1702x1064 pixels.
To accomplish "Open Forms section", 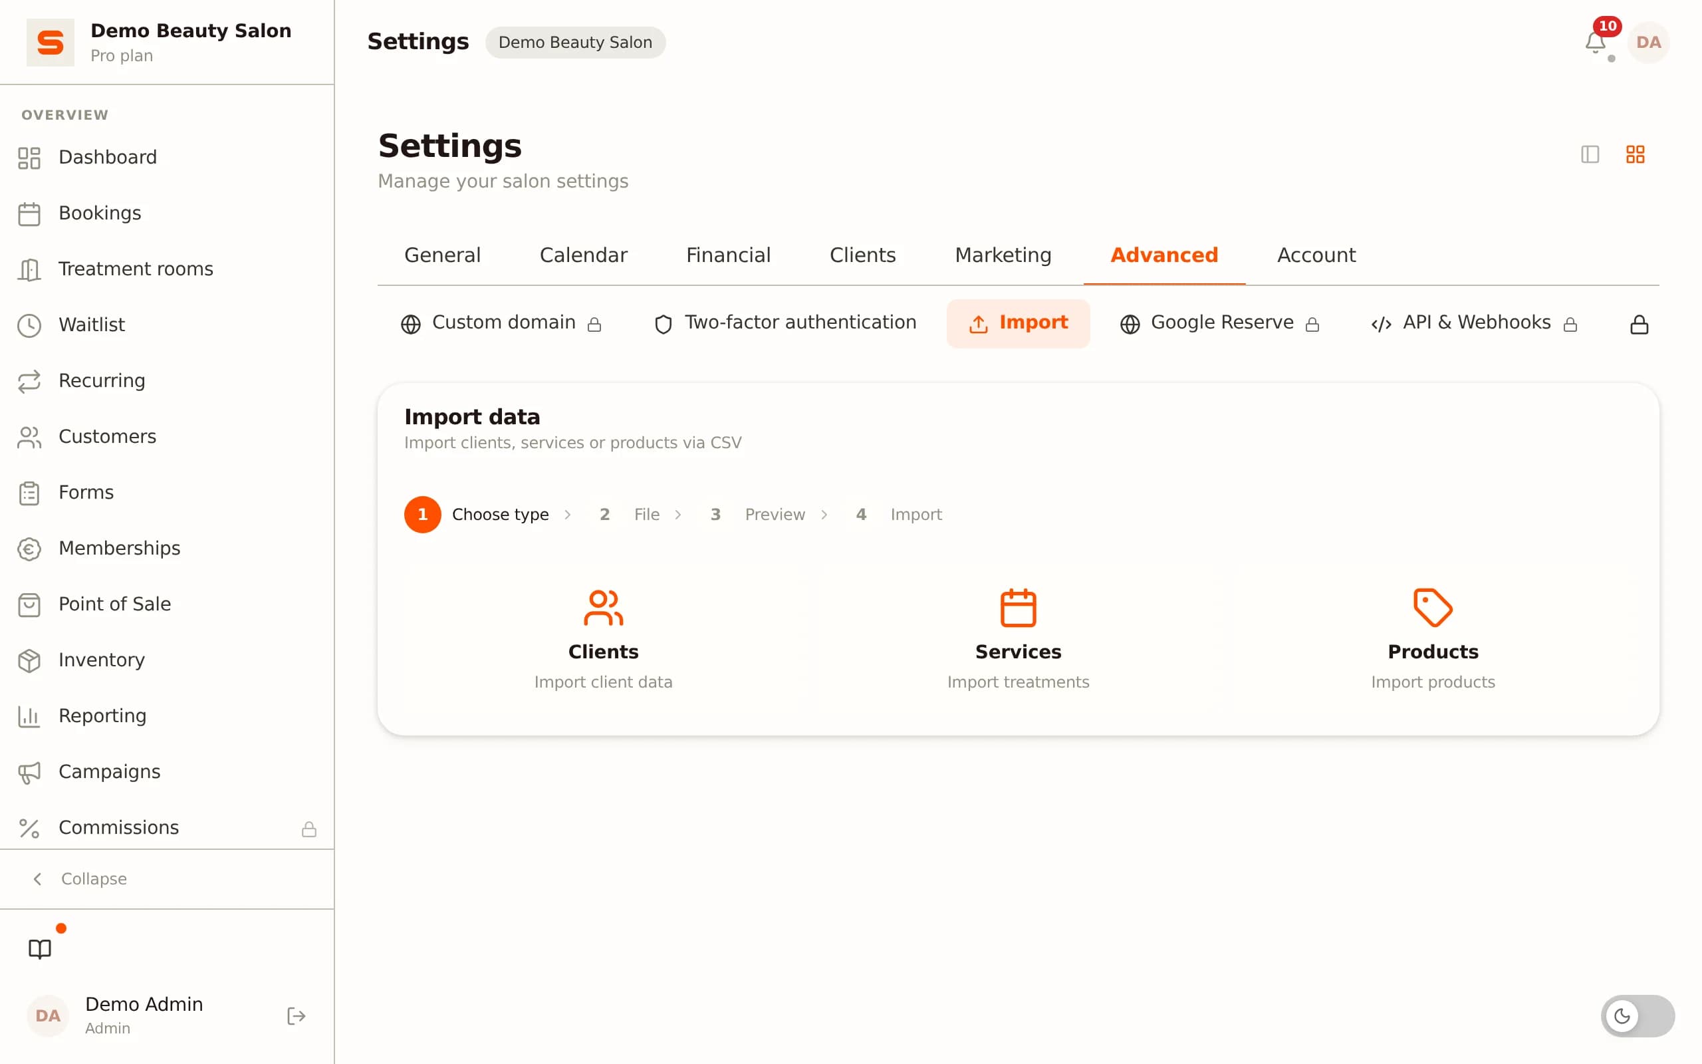I will tap(167, 493).
